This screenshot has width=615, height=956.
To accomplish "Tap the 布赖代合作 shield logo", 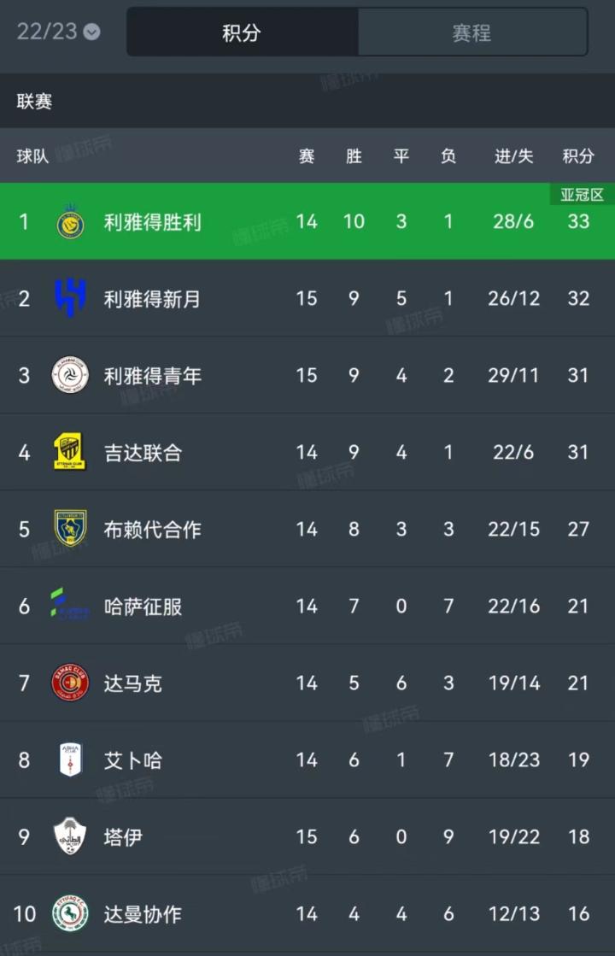I will click(x=70, y=529).
